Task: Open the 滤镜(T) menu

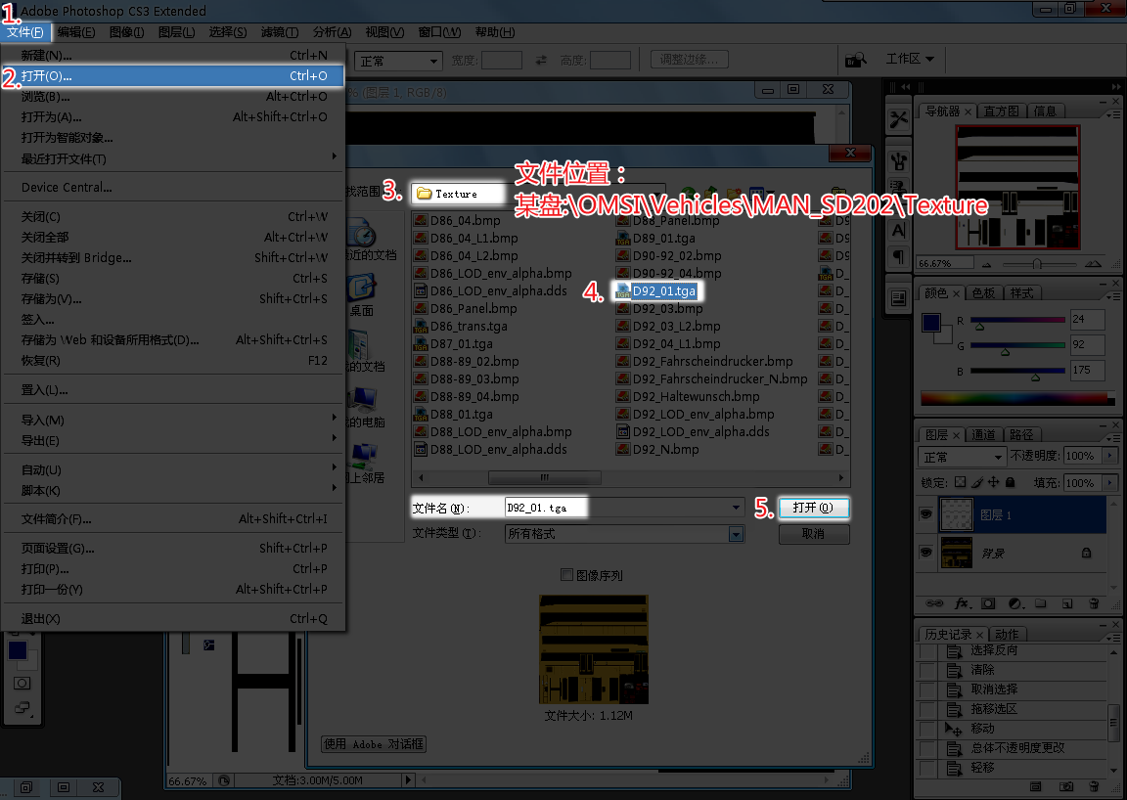Action: click(x=280, y=32)
